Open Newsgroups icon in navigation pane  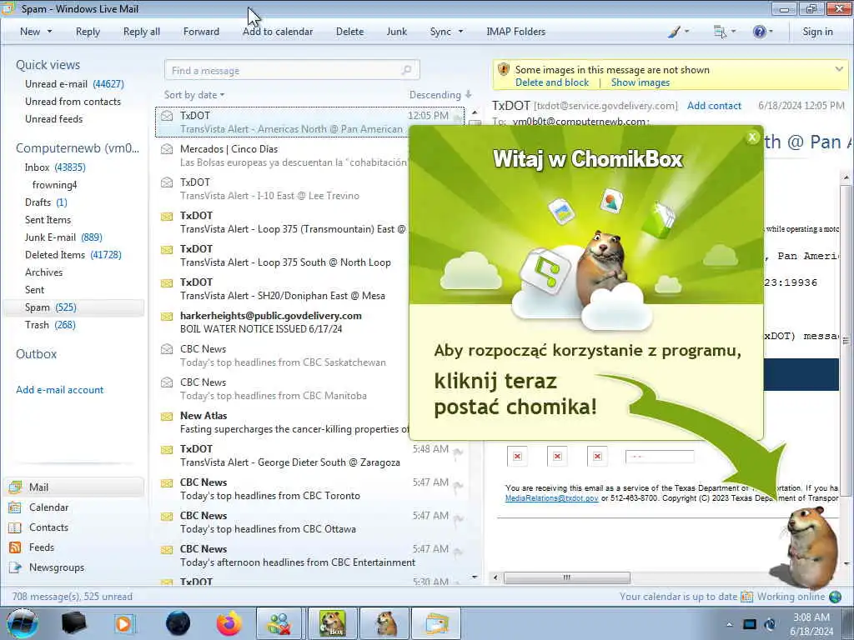[15, 567]
